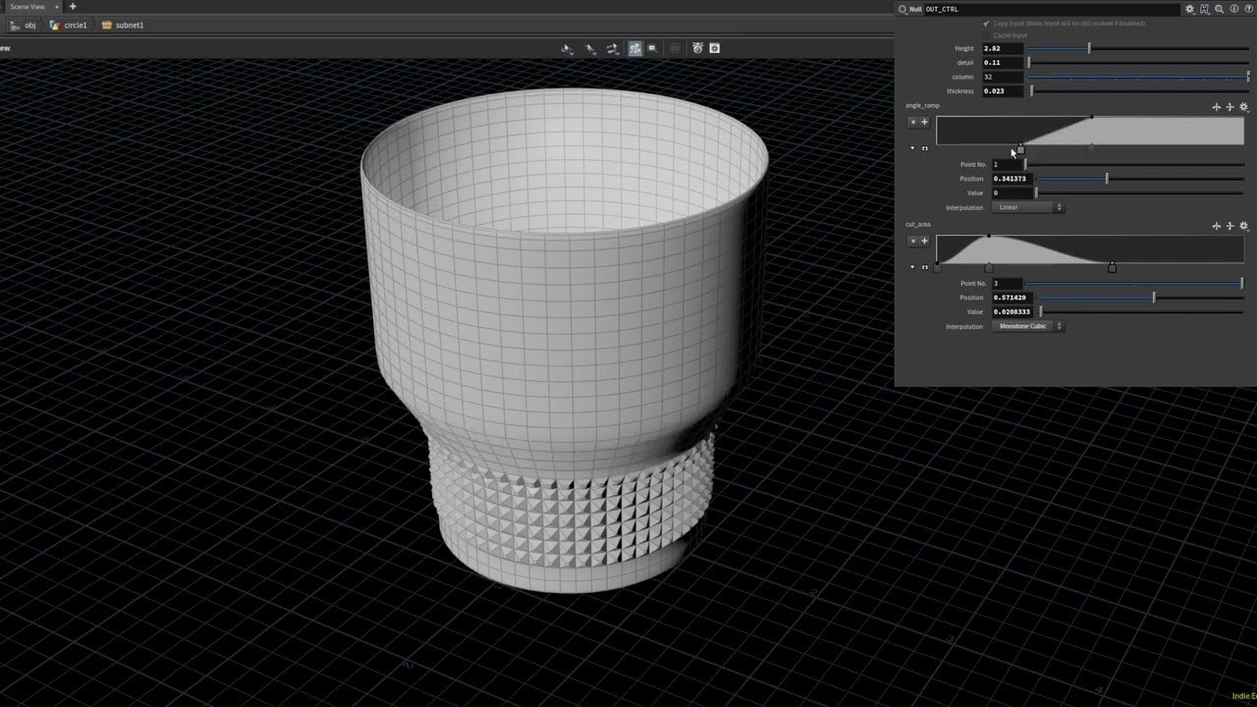1257x707 pixels.
Task: Open the parameter gear menu next to OUT_CTRL
Action: click(1189, 9)
